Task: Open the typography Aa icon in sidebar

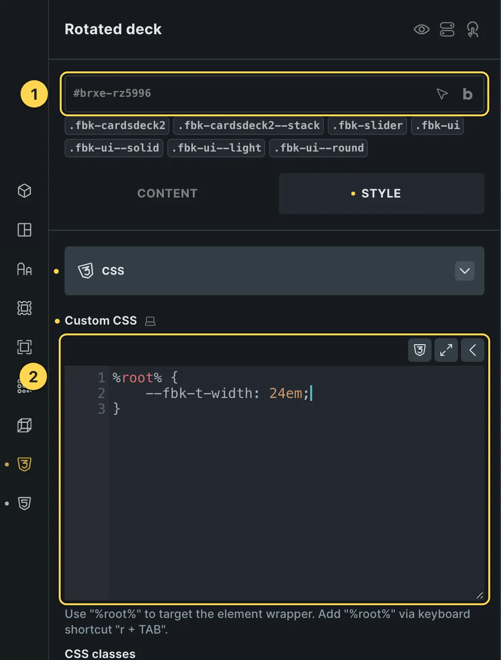Action: (24, 269)
